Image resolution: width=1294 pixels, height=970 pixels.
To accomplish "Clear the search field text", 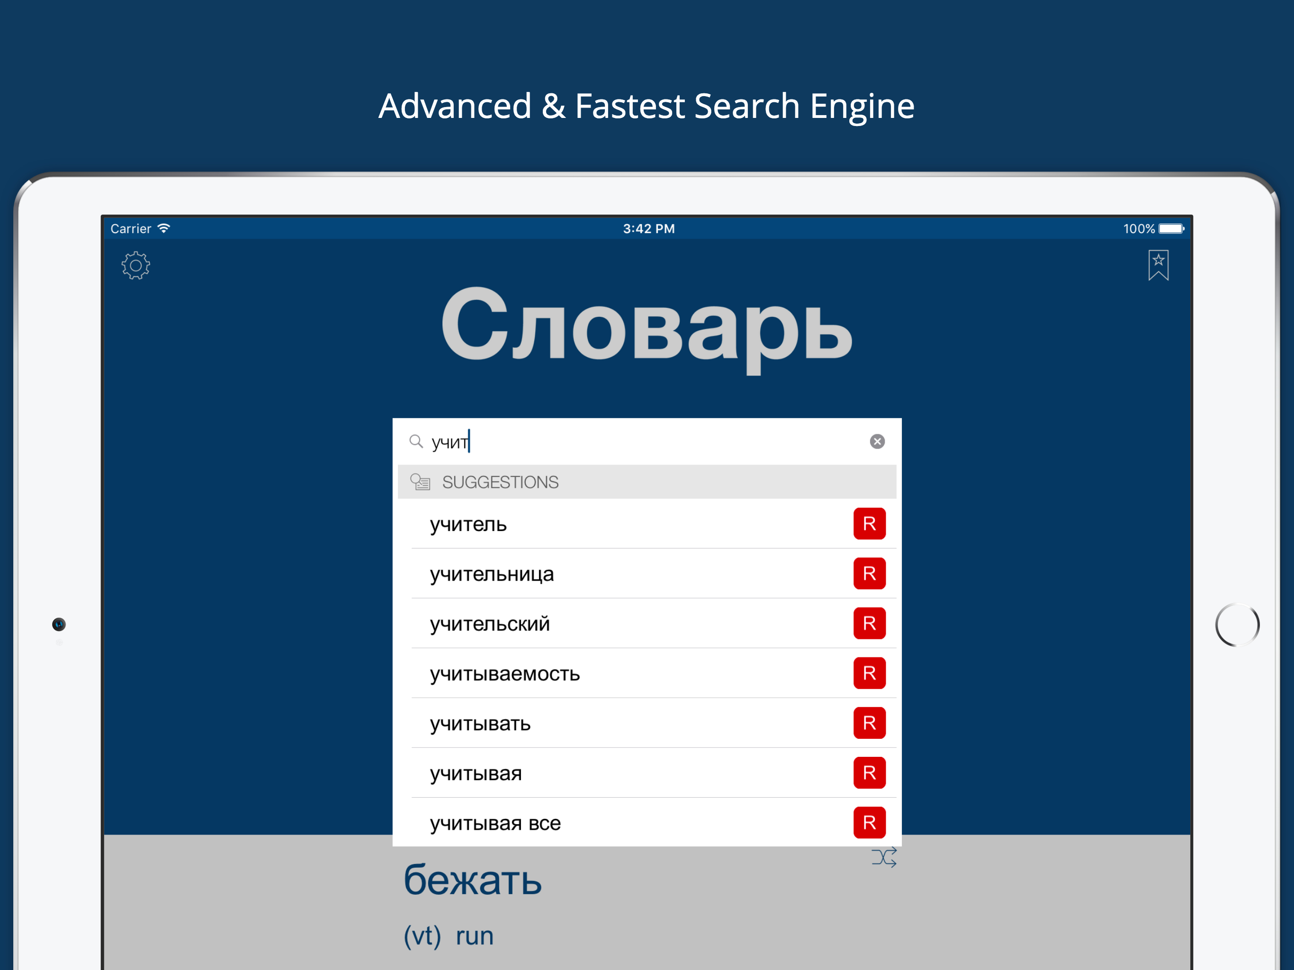I will click(876, 441).
